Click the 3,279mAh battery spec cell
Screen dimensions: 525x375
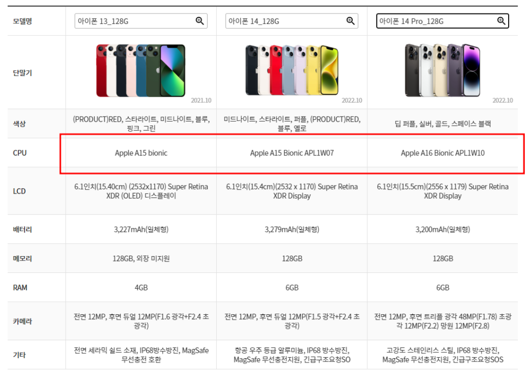[292, 229]
